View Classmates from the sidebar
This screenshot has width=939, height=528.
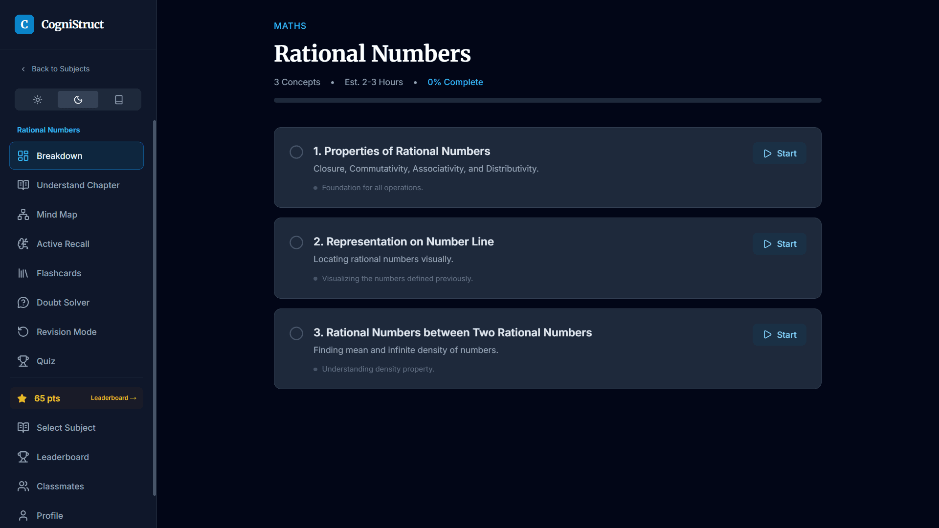60,486
